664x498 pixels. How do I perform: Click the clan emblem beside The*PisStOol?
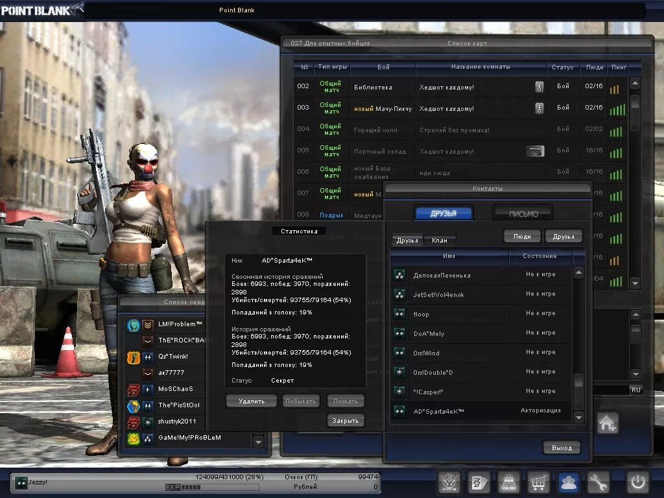tap(134, 406)
